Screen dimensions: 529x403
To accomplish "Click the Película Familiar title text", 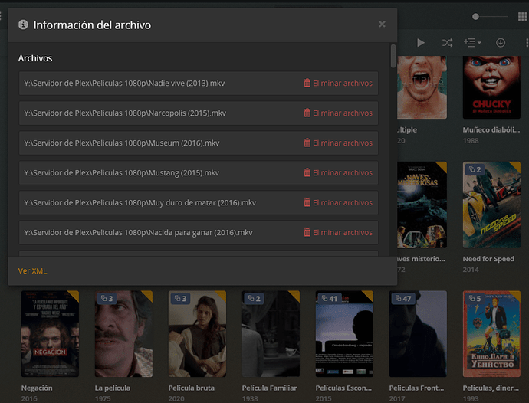I will pyautogui.click(x=269, y=388).
